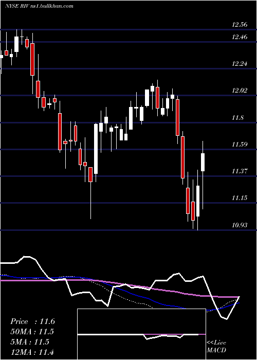
Task: Select the 12.02 price level label
Action: coord(240,90)
